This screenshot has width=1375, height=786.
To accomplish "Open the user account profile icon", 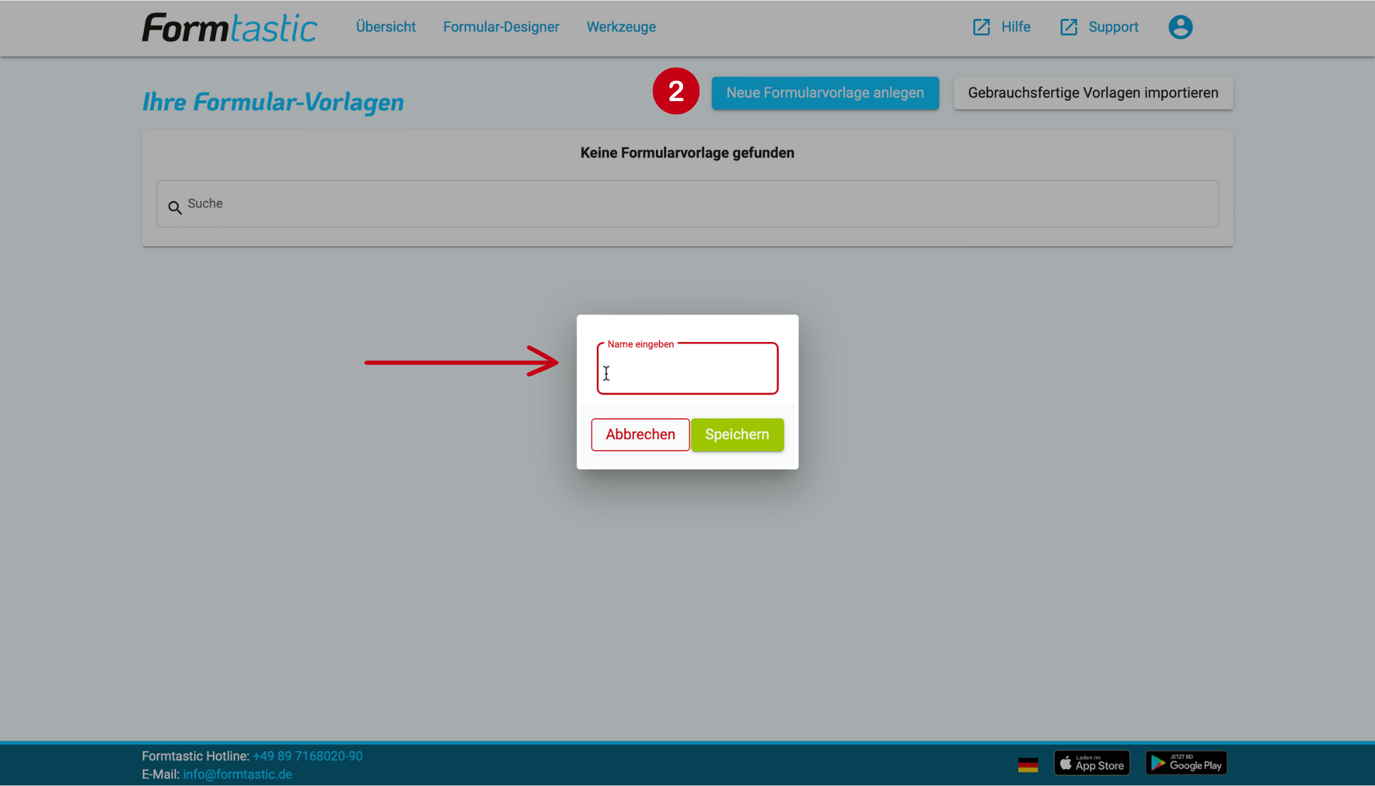I will pos(1180,27).
